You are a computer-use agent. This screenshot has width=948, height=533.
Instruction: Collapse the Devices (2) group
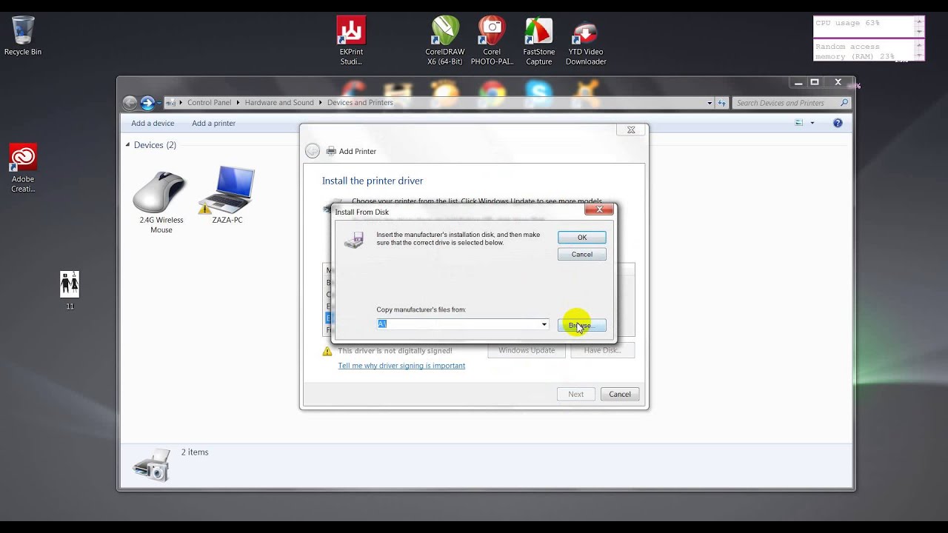[127, 145]
